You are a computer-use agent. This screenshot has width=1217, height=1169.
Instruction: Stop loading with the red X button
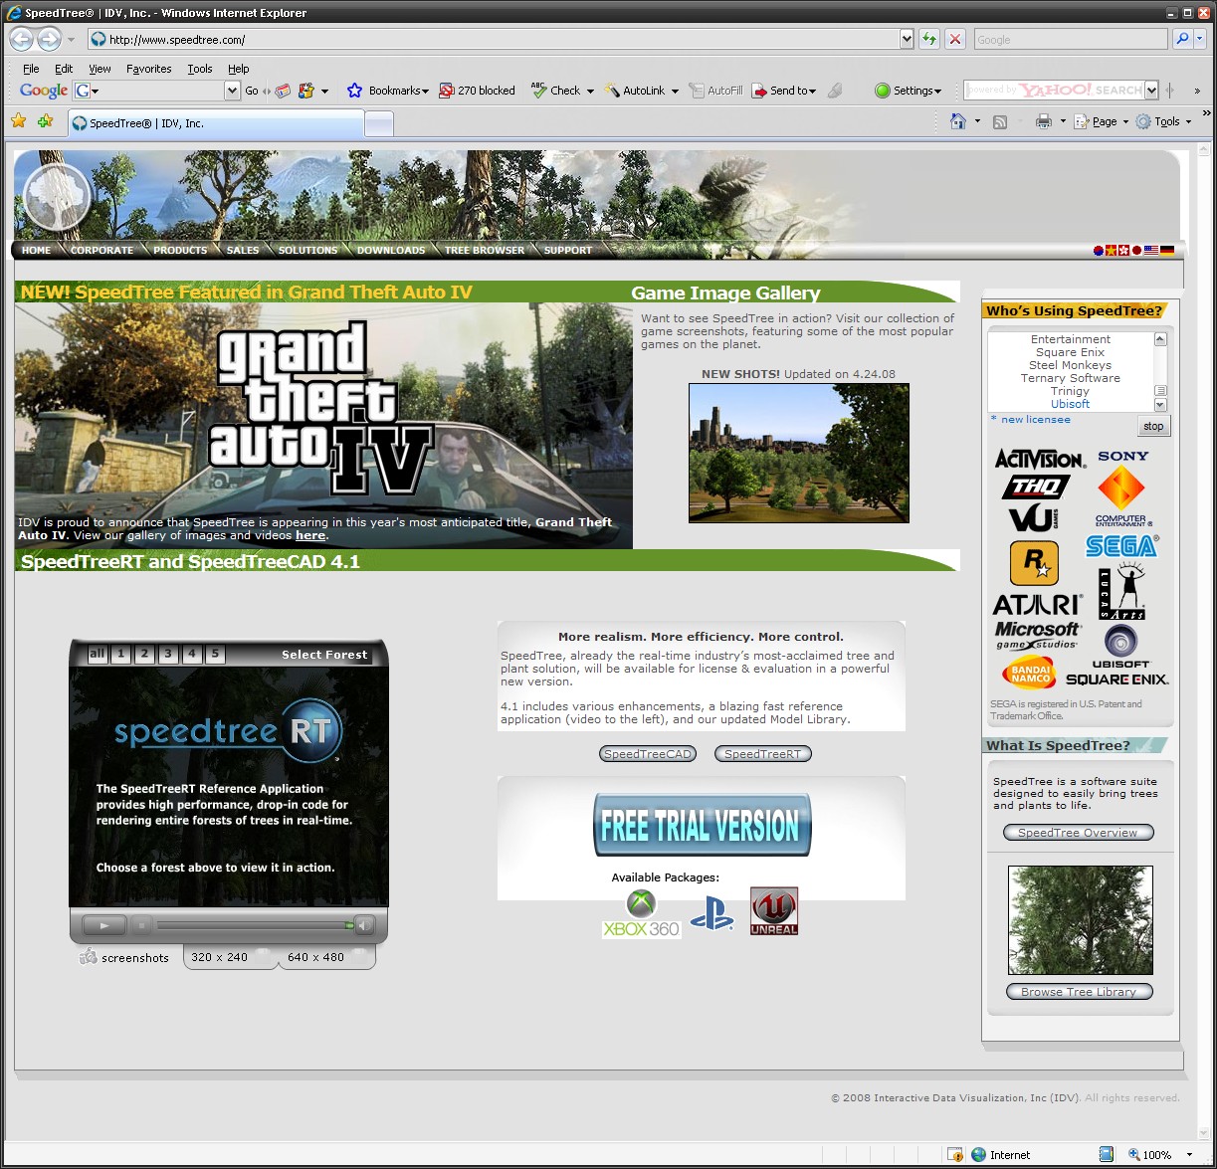pyautogui.click(x=955, y=39)
